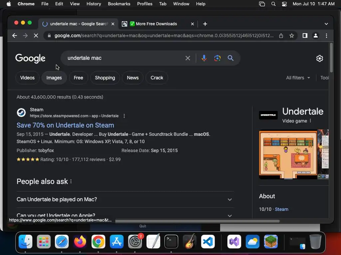
Task: Open the All filters dropdown
Action: coord(298,78)
